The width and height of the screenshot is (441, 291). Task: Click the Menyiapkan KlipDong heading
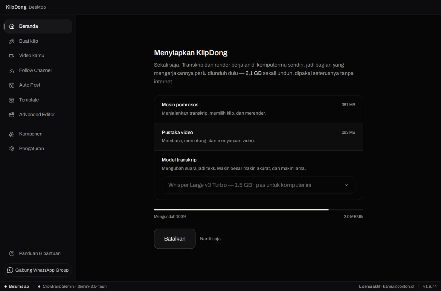[191, 53]
